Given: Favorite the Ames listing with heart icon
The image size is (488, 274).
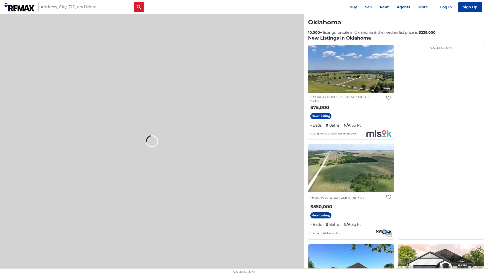Looking at the screenshot, I should tap(389, 197).
